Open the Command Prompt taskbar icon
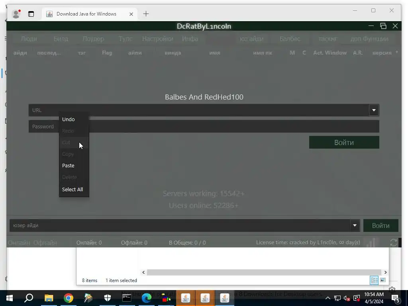Viewport: 408px width, 306px height. [x=127, y=298]
